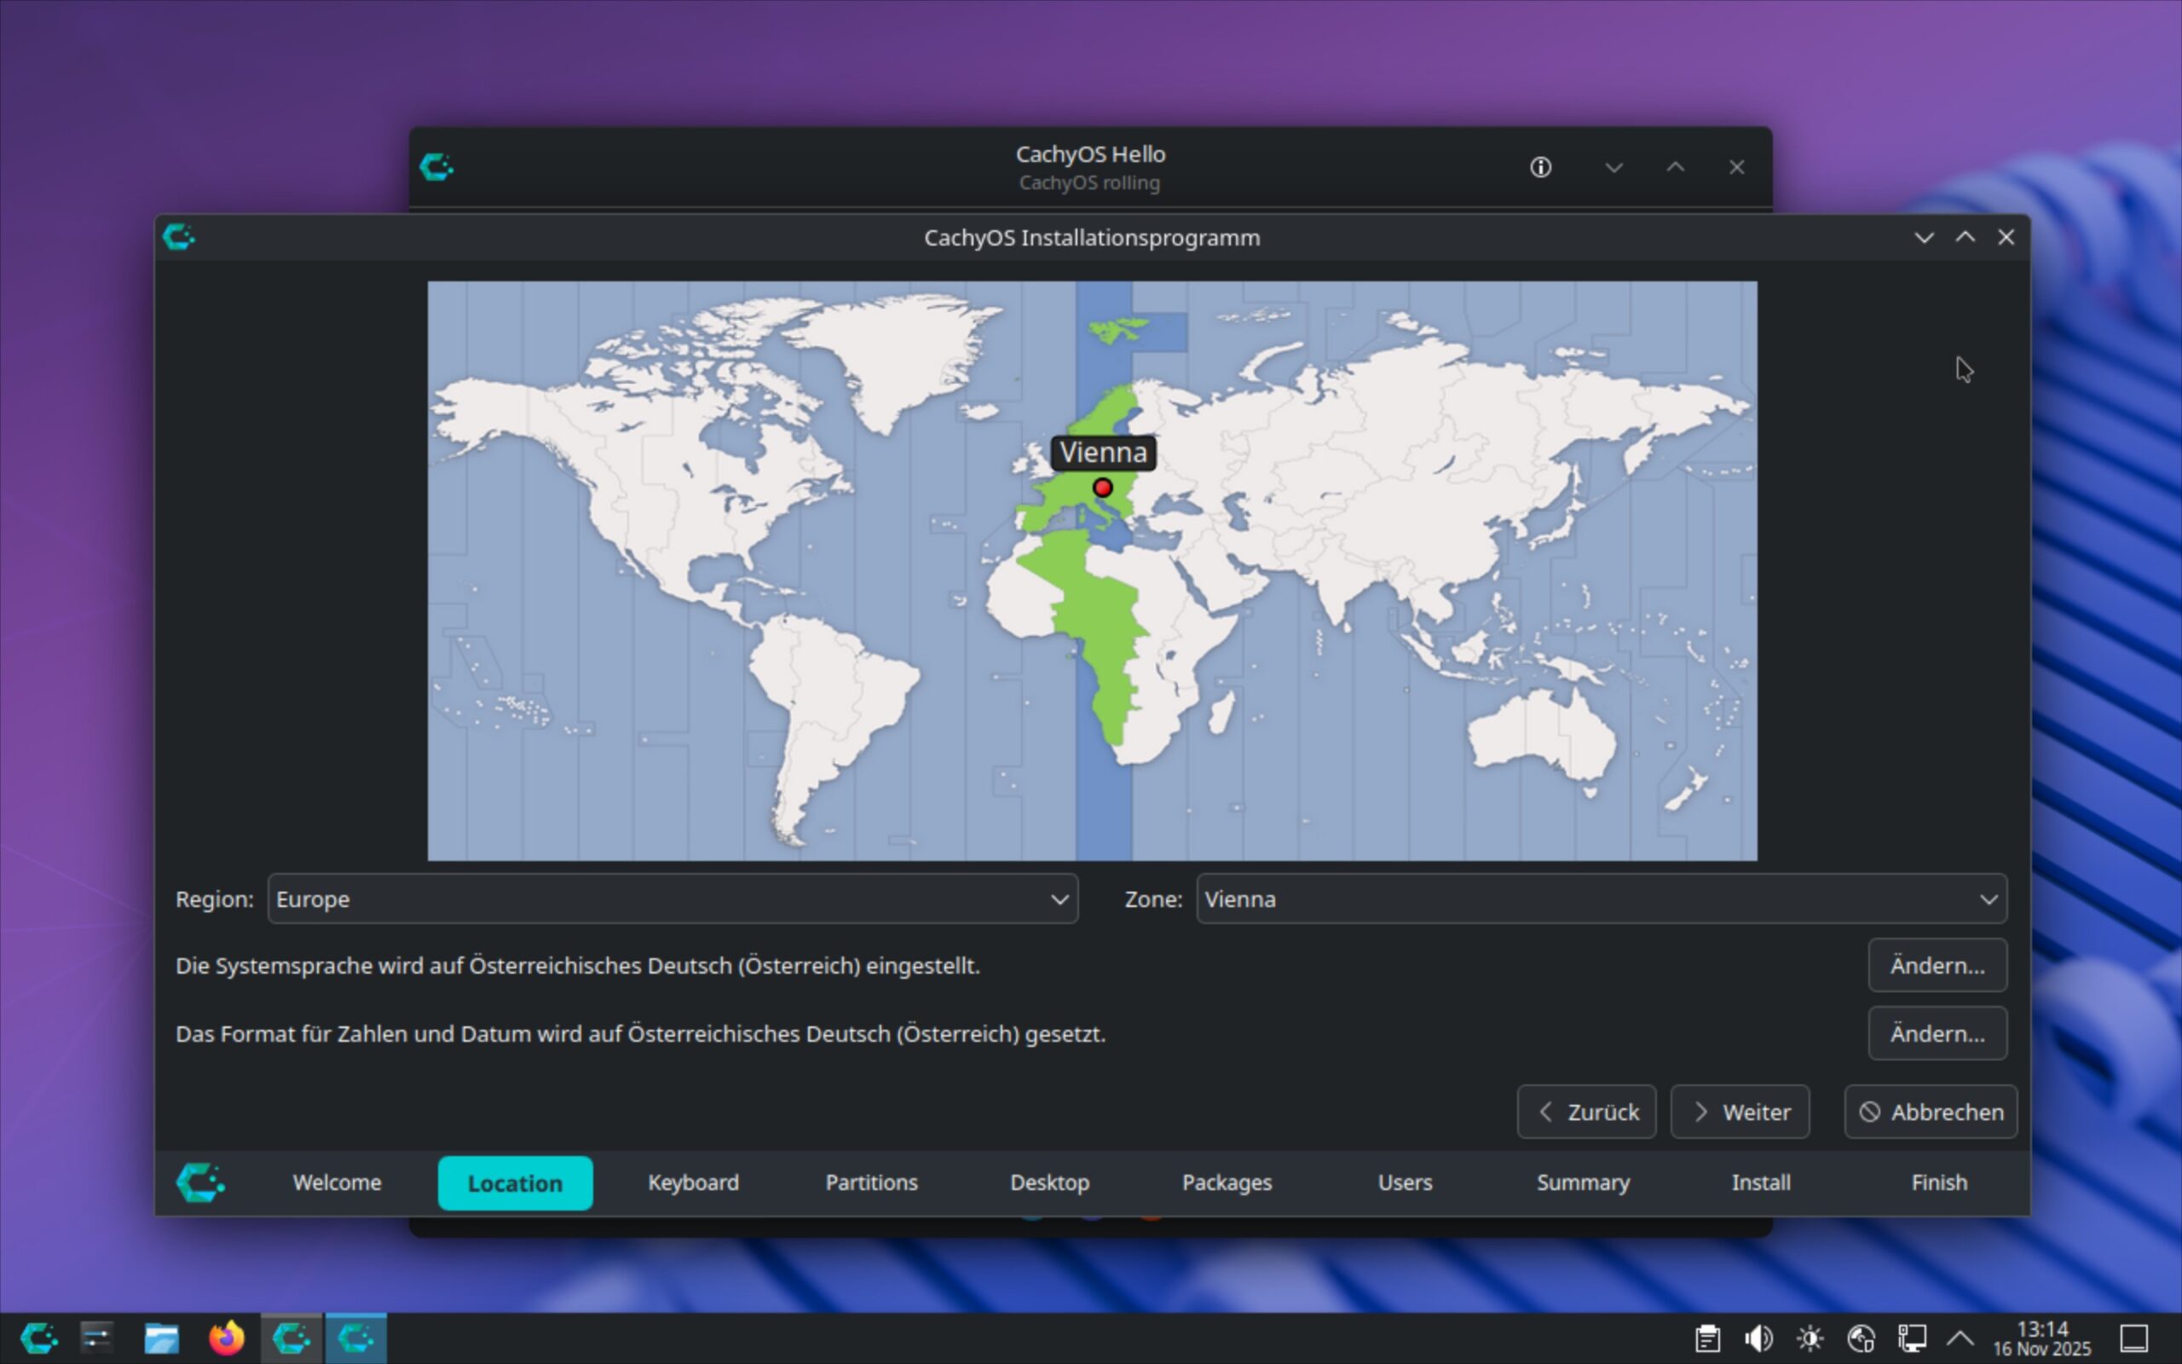
Task: Open the brightness tray icon
Action: (x=1810, y=1337)
